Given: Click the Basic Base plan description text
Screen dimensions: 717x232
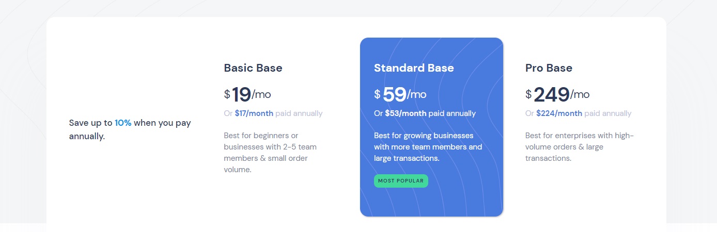Looking at the screenshot, I should (270, 153).
